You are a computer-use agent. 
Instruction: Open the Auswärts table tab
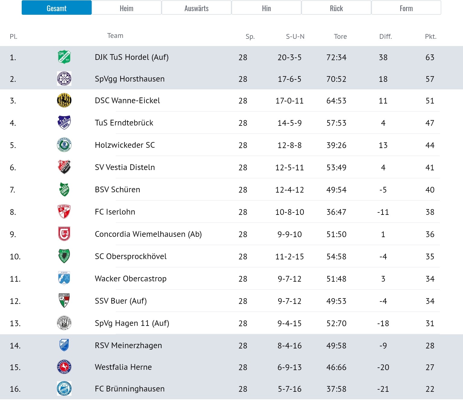click(x=197, y=8)
